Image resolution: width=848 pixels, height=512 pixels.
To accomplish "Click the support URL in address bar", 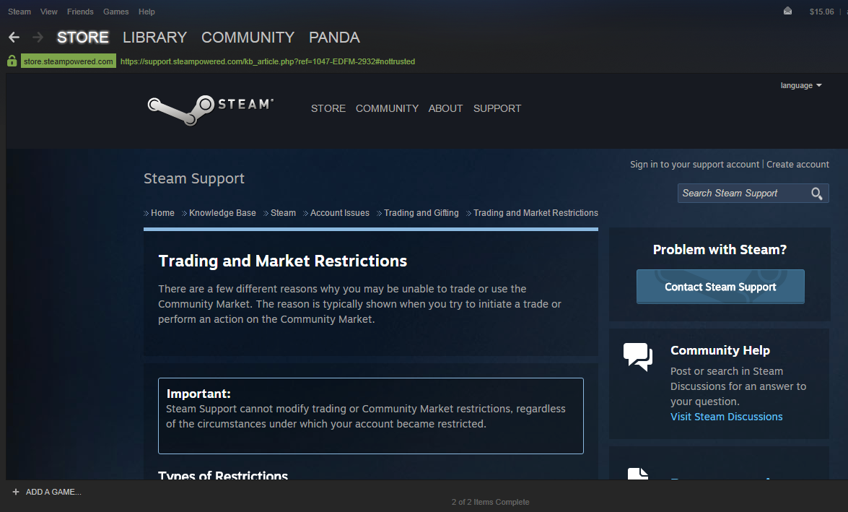I will (268, 61).
